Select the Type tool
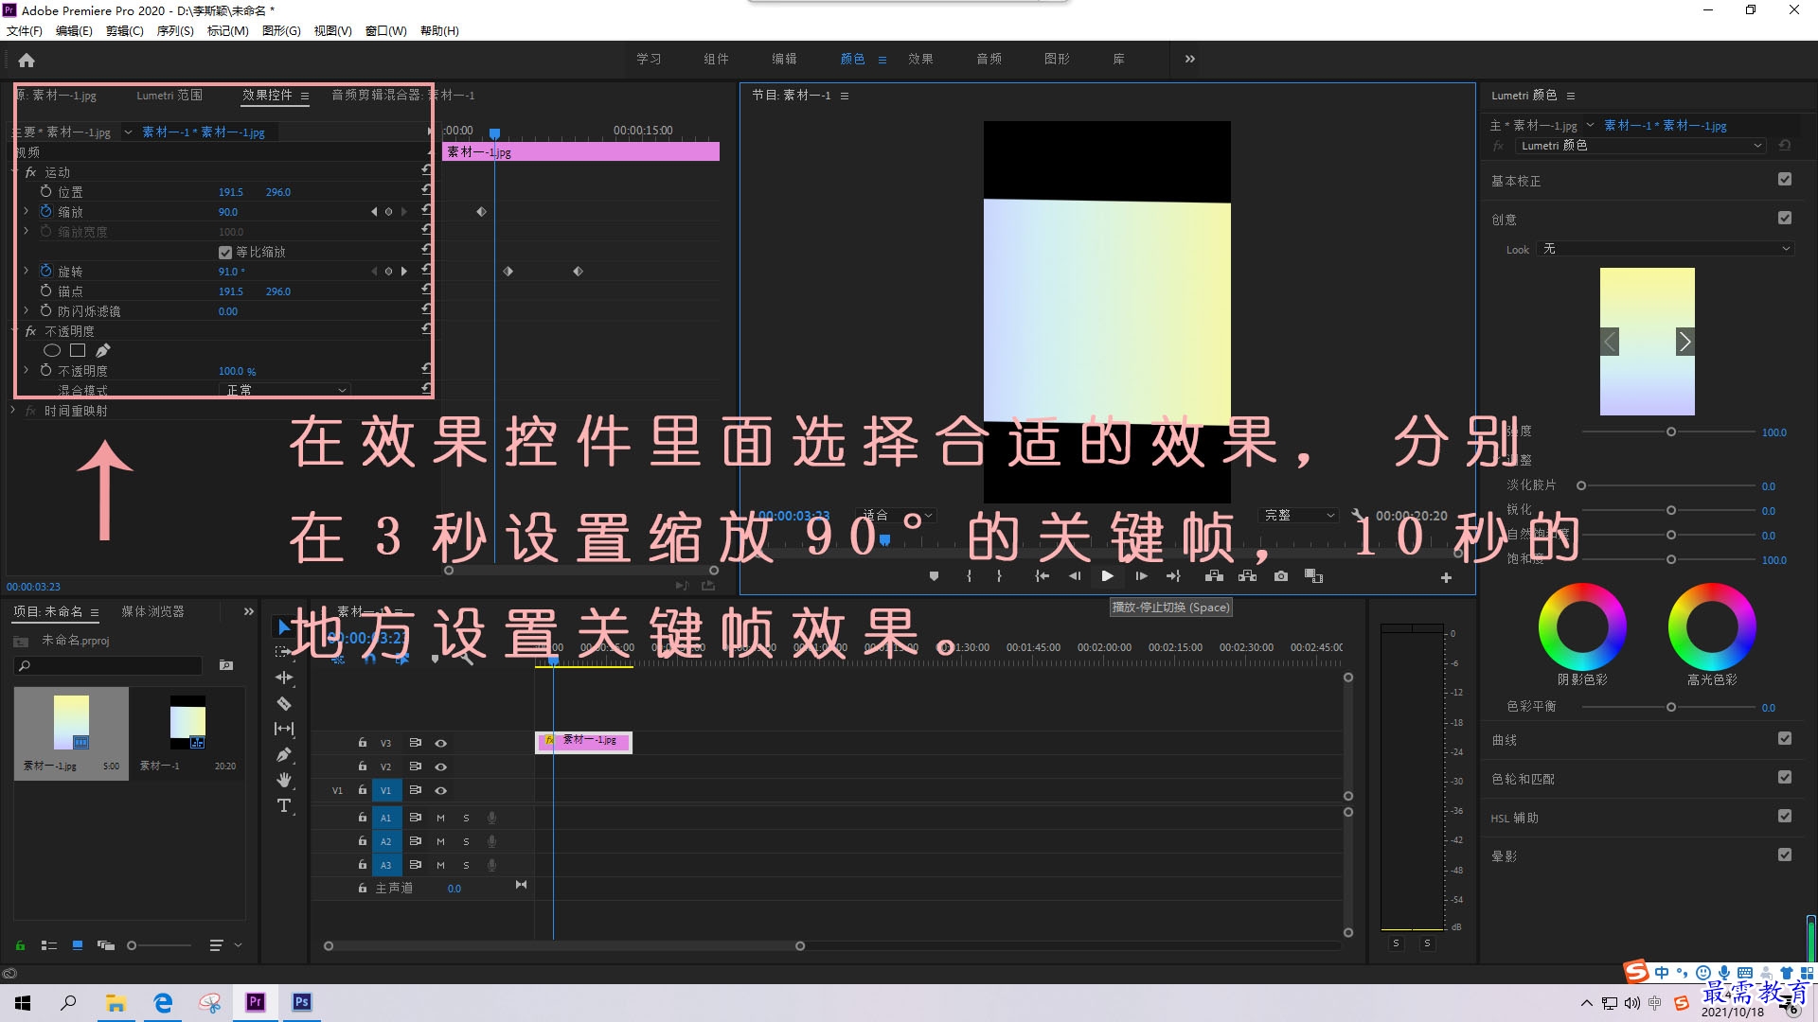 pos(283,805)
